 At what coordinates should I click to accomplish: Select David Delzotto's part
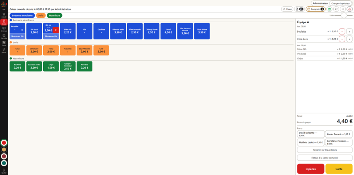click(311, 134)
